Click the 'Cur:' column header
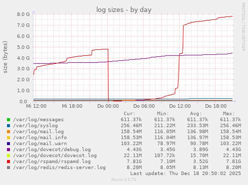The height and width of the screenshot is (185, 248). 130,114
